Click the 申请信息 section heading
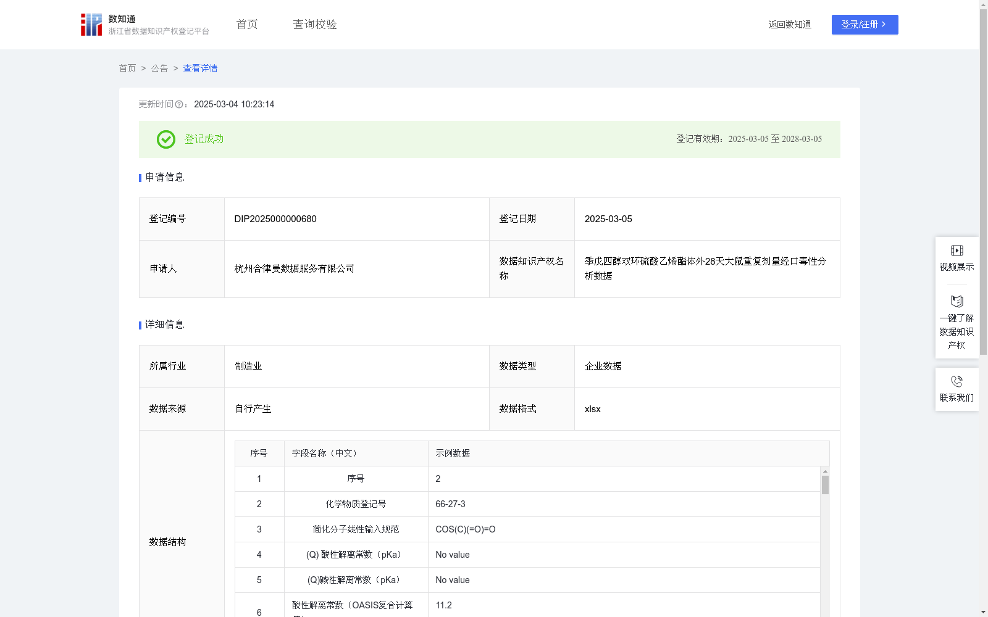 [x=165, y=178]
